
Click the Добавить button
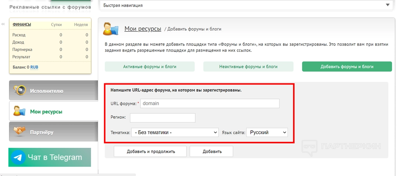coord(211,151)
